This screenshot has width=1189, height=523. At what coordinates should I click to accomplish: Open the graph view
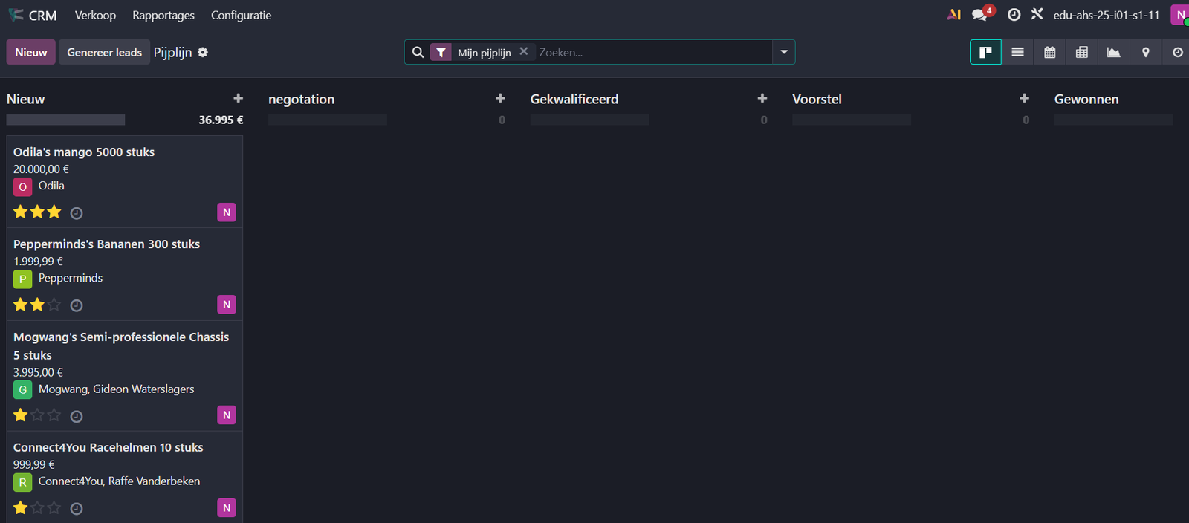pos(1113,52)
